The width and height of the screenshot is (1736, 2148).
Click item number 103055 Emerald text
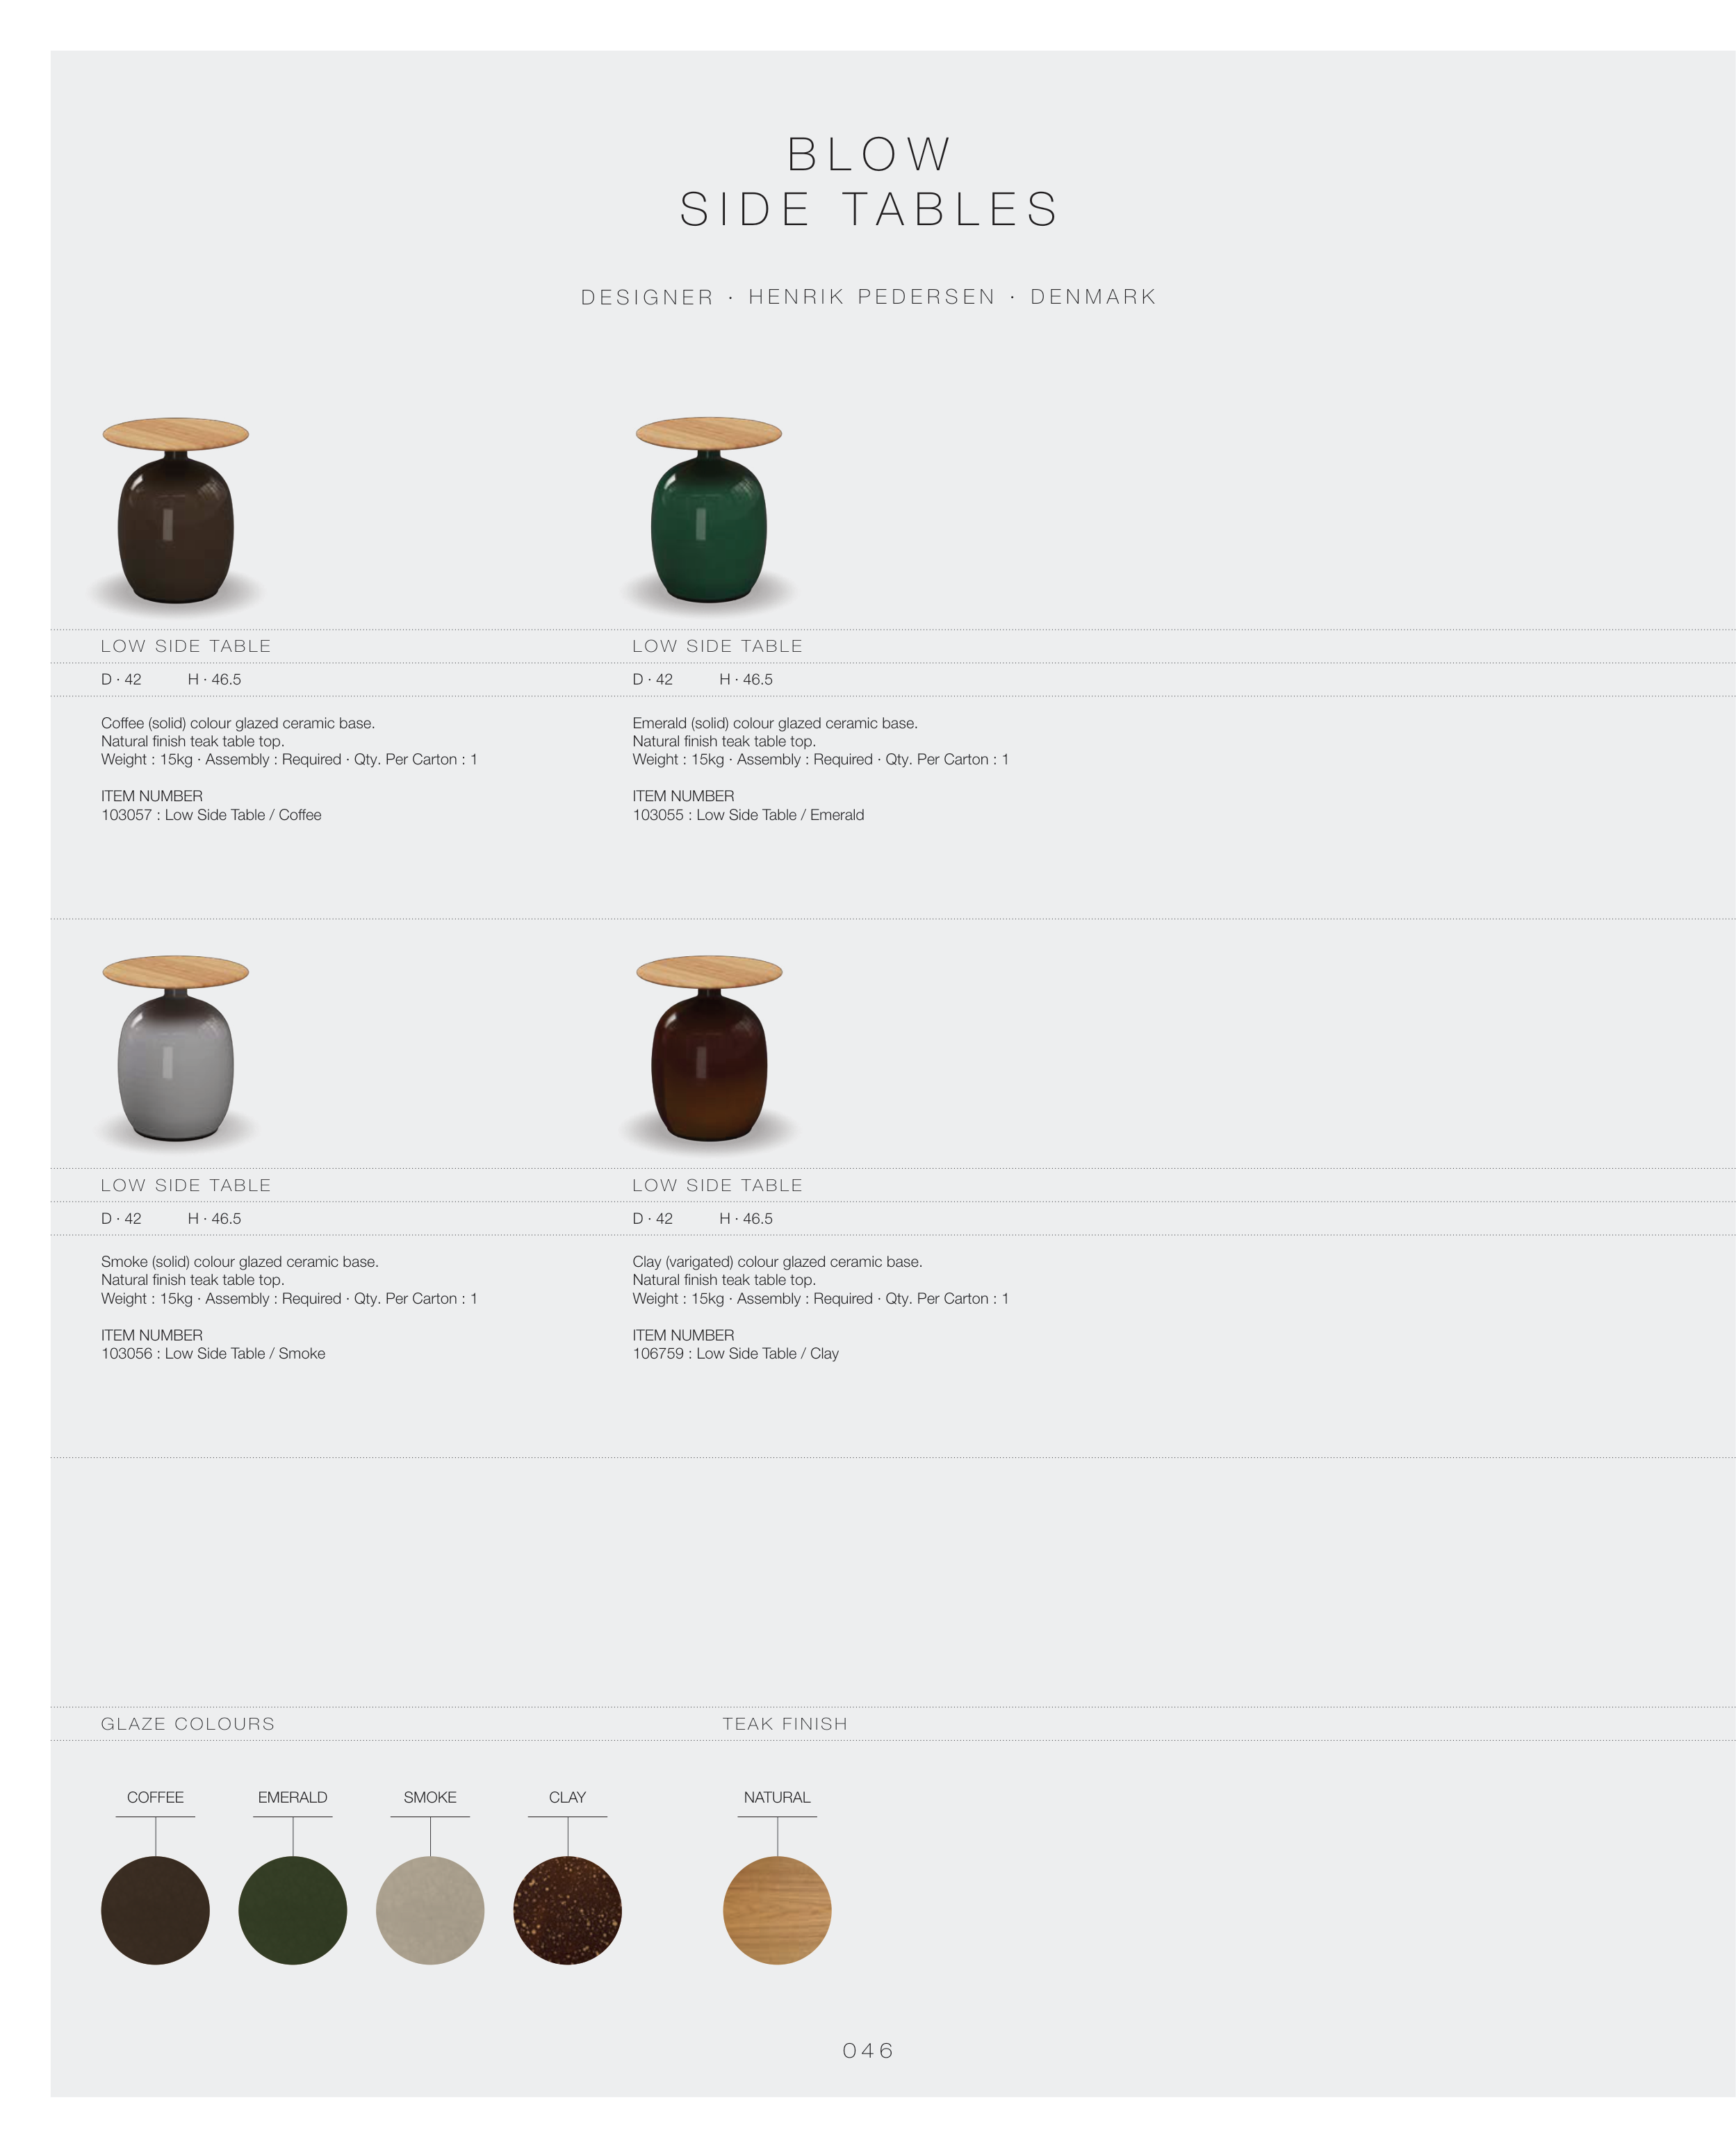coord(748,815)
